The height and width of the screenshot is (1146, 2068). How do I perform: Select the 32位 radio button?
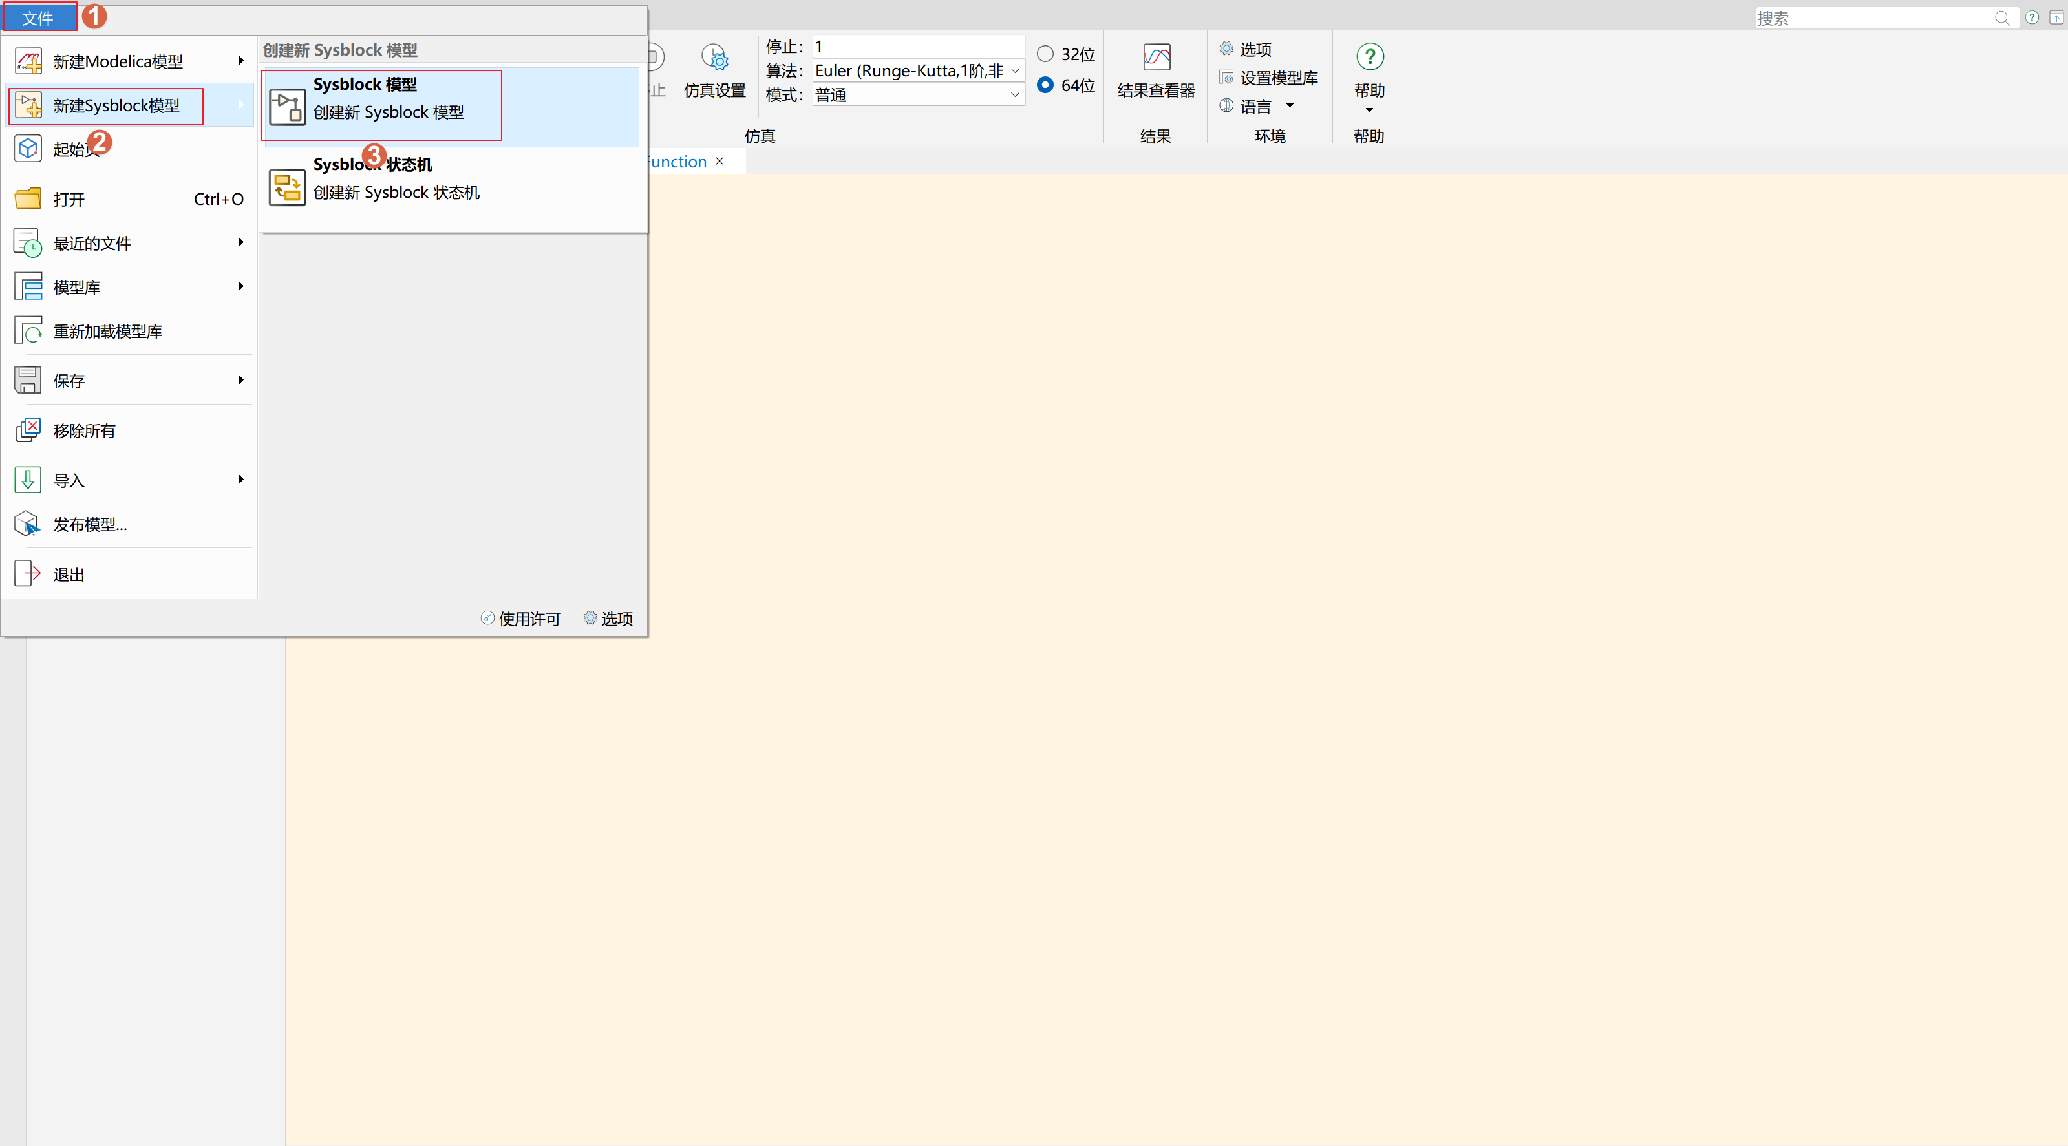point(1045,54)
